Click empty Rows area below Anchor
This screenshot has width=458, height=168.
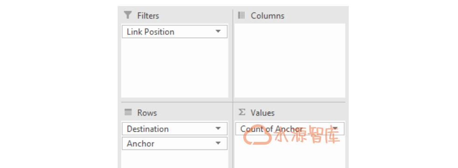tap(175, 159)
